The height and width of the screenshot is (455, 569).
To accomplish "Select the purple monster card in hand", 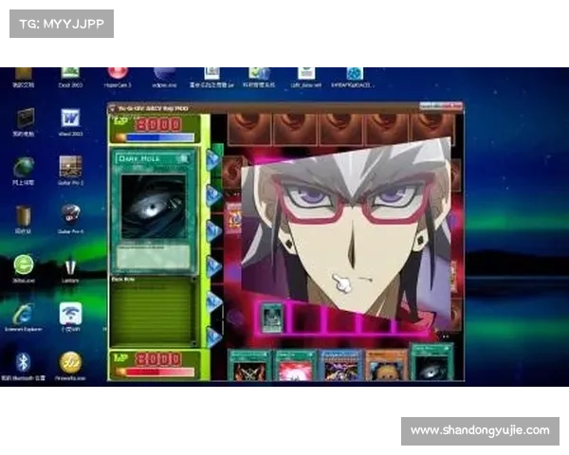I will pos(341,365).
